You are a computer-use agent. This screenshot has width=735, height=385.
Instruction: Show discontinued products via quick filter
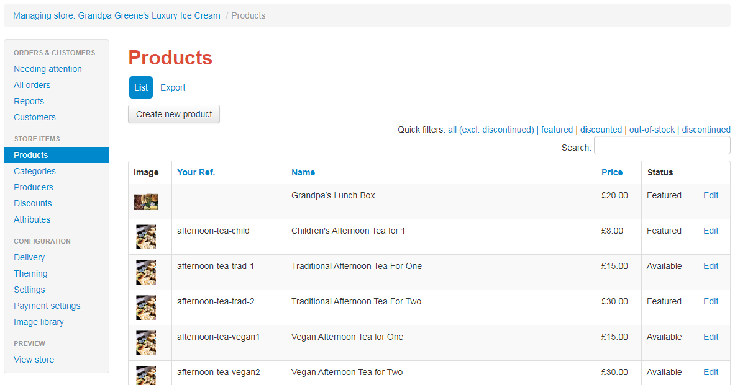coord(706,130)
